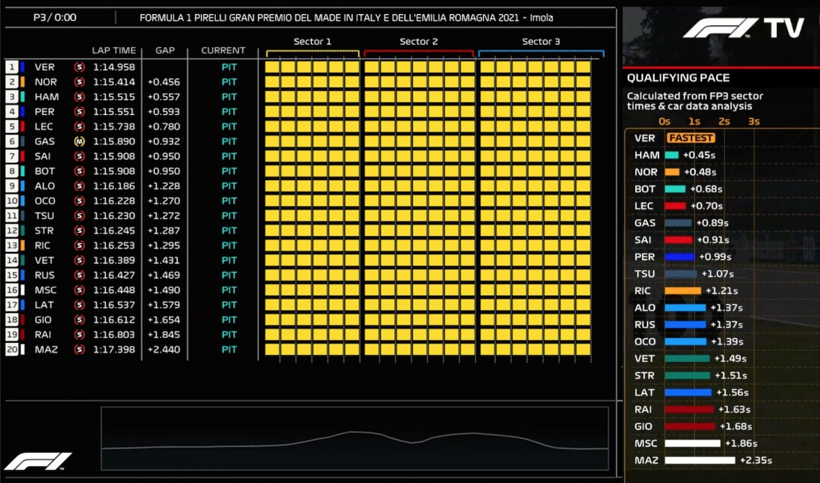Click the soft tyre icon for LAT

point(80,305)
